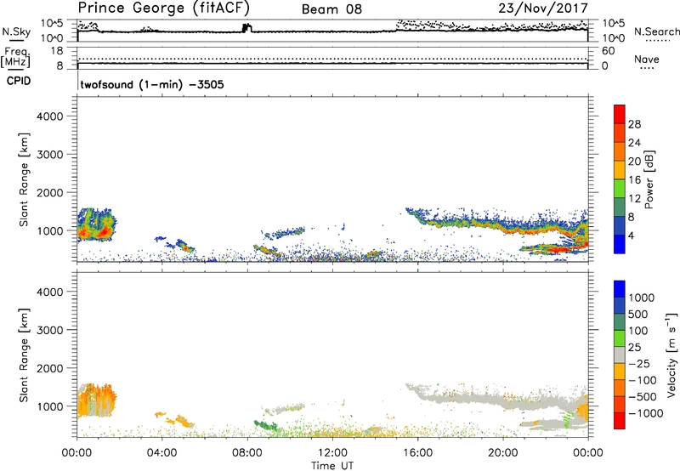
Task: Click the 4000 tick in power panel
Action: pyautogui.click(x=50, y=116)
